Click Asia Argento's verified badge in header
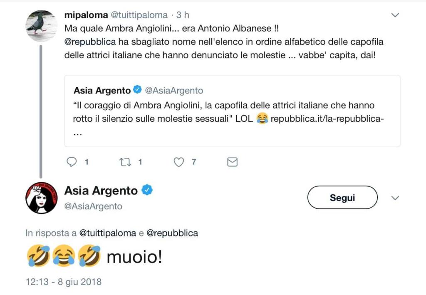The height and width of the screenshot is (295, 426). coord(147,190)
